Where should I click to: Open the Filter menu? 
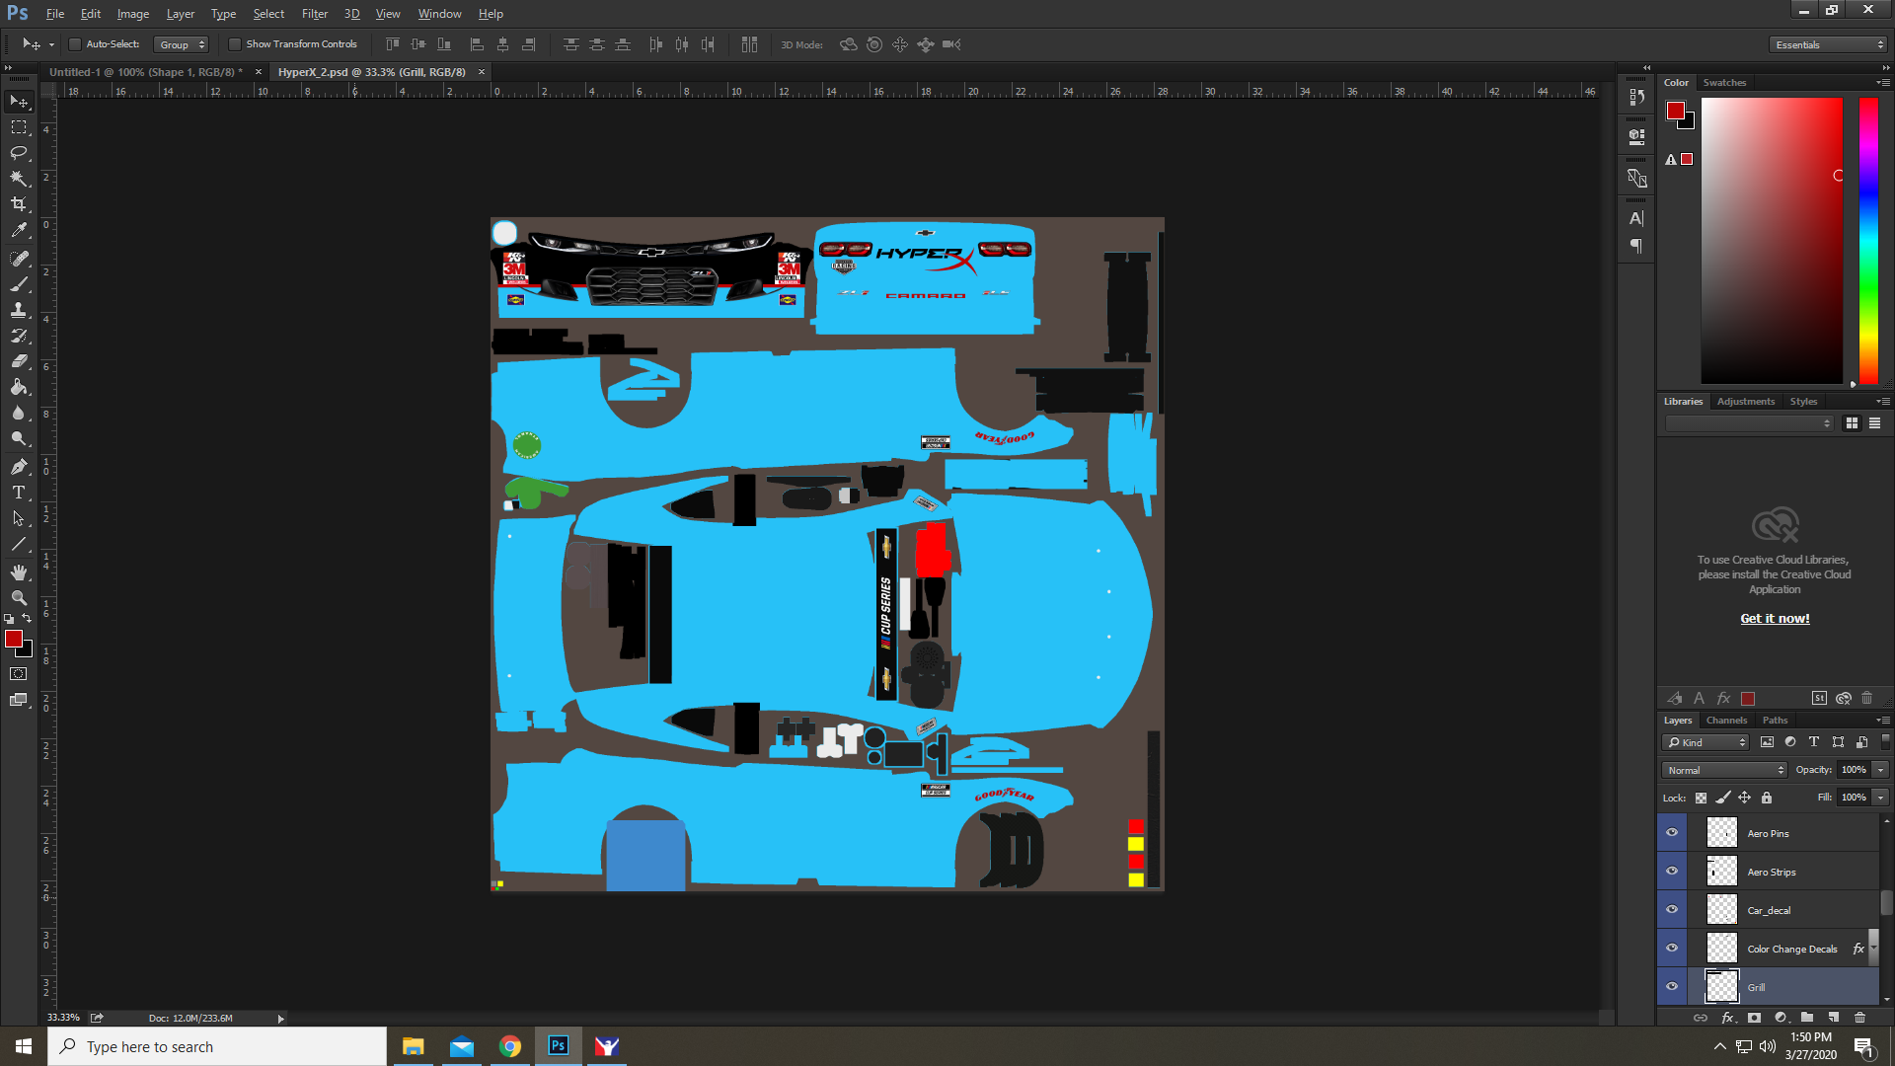pos(314,13)
